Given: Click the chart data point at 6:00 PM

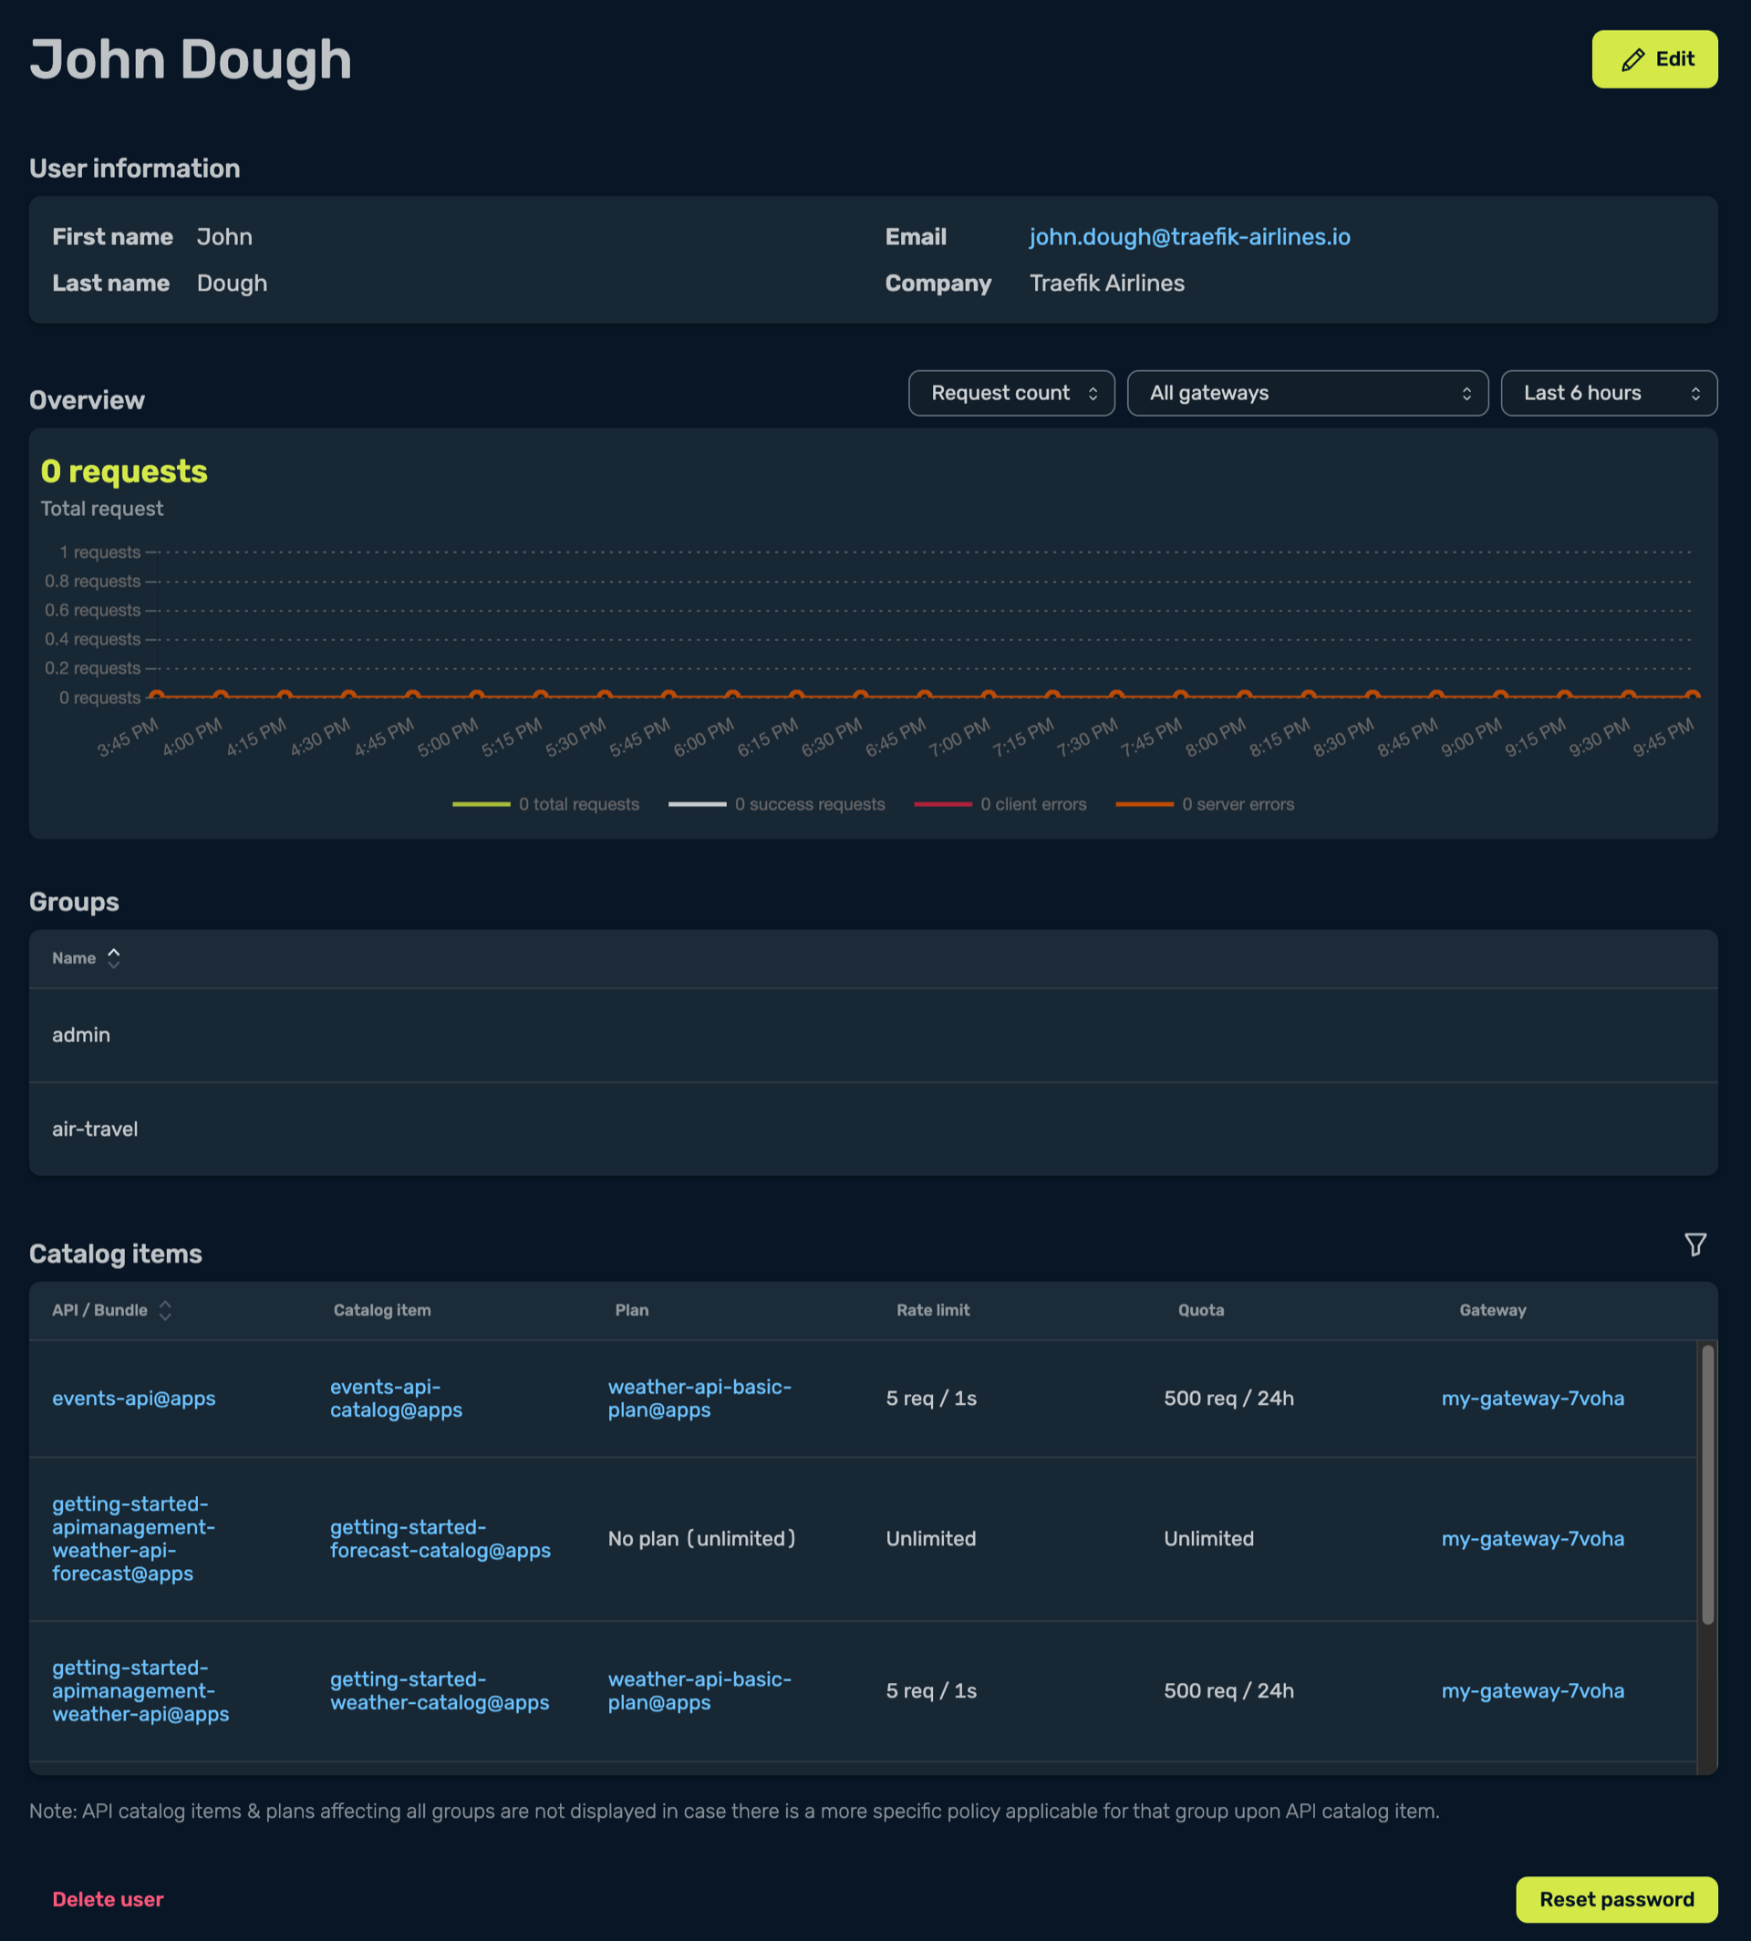Looking at the screenshot, I should tap(732, 696).
